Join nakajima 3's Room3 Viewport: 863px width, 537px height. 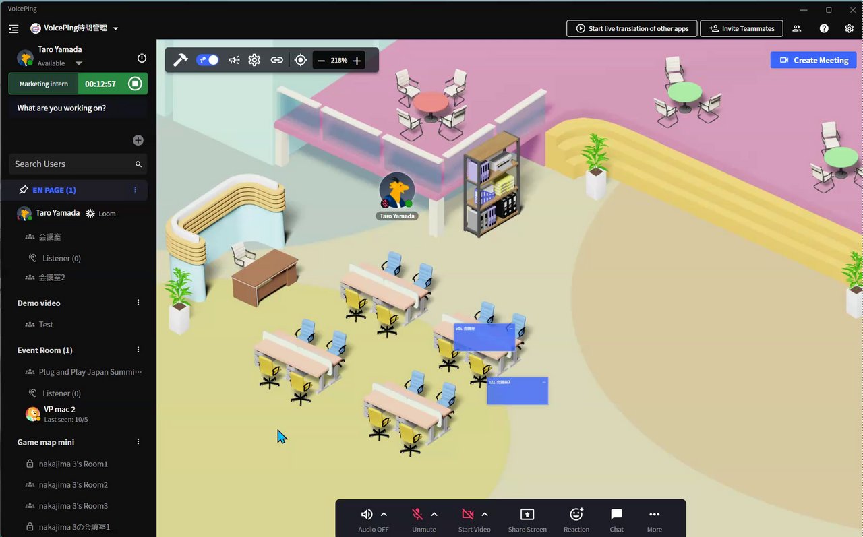(x=73, y=505)
